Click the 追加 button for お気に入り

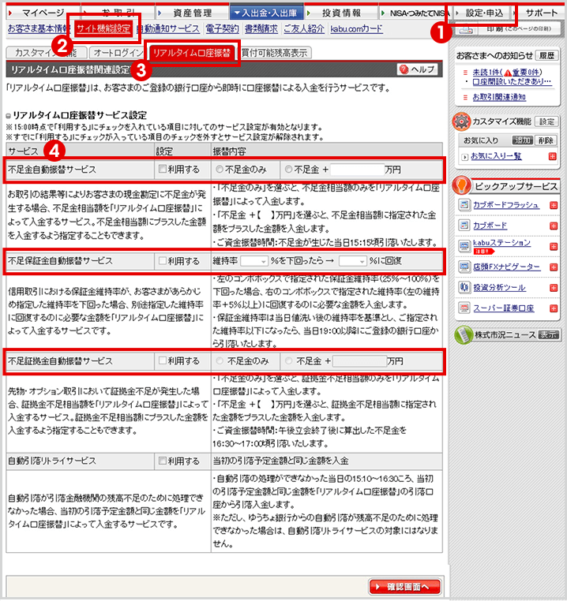[522, 140]
